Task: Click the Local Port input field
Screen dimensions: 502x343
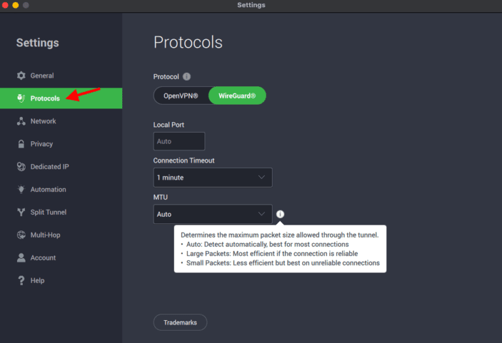Action: (x=179, y=141)
